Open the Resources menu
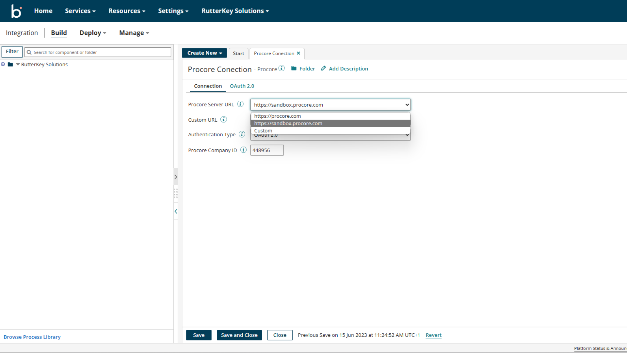This screenshot has height=353, width=627. 127,11
